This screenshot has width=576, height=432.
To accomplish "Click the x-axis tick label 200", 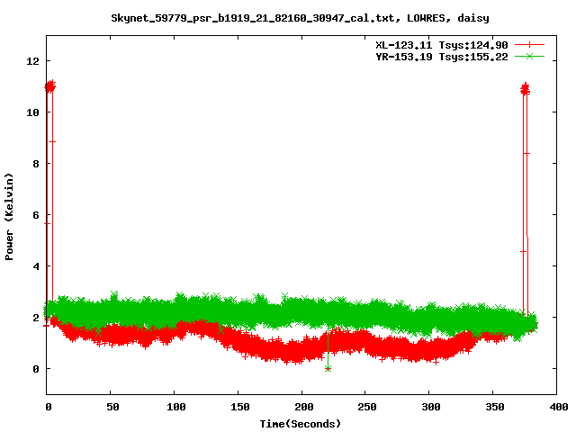I will (x=304, y=407).
